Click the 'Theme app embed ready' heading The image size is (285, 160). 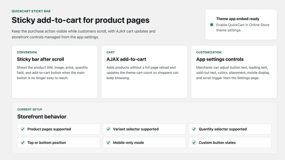[237, 19]
